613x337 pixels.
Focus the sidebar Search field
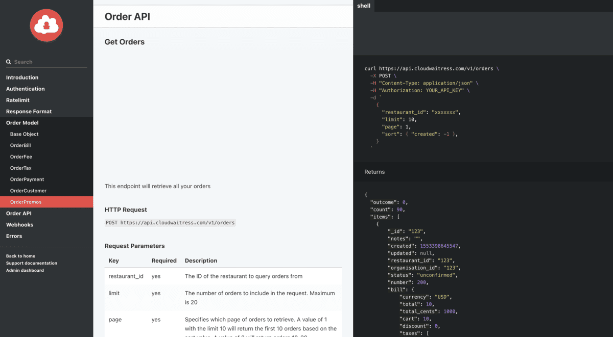click(x=46, y=62)
